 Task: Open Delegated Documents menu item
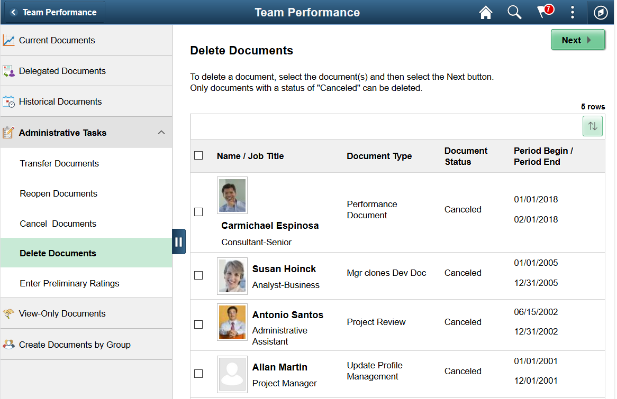click(x=86, y=71)
